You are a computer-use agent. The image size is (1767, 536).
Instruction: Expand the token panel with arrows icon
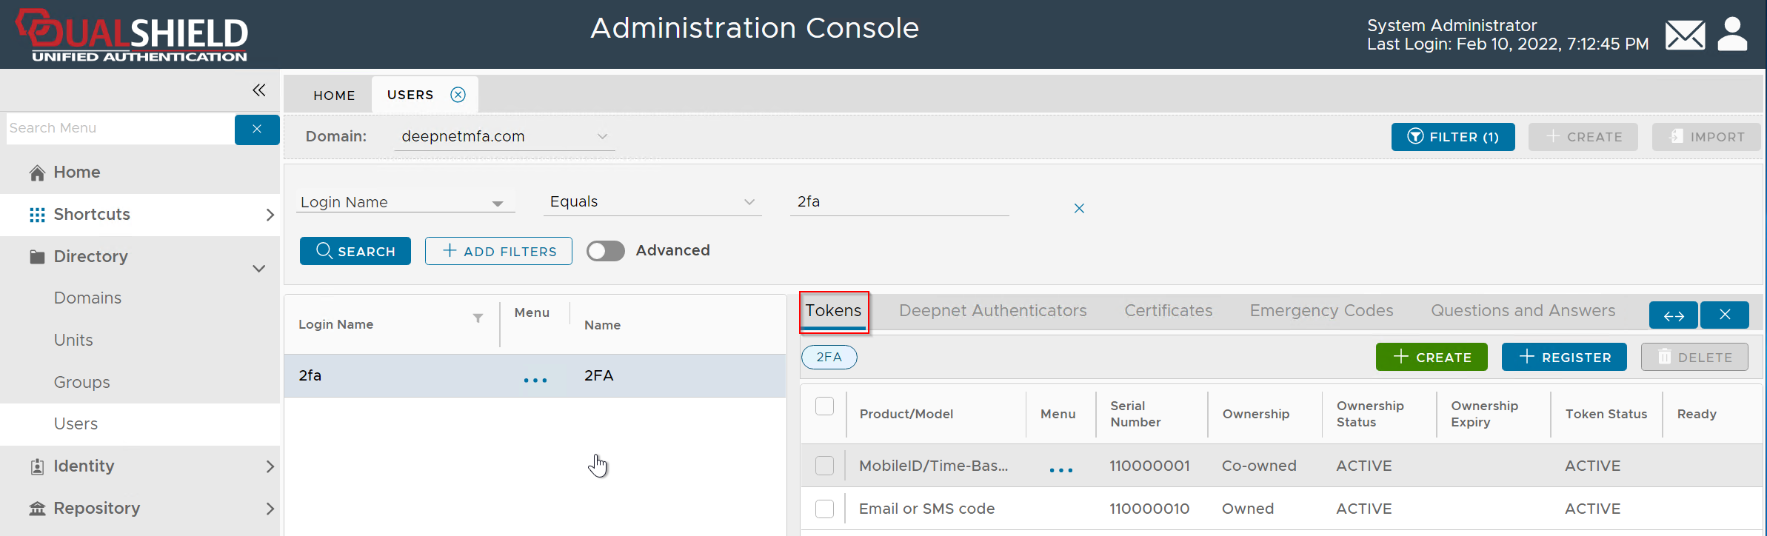[1674, 315]
